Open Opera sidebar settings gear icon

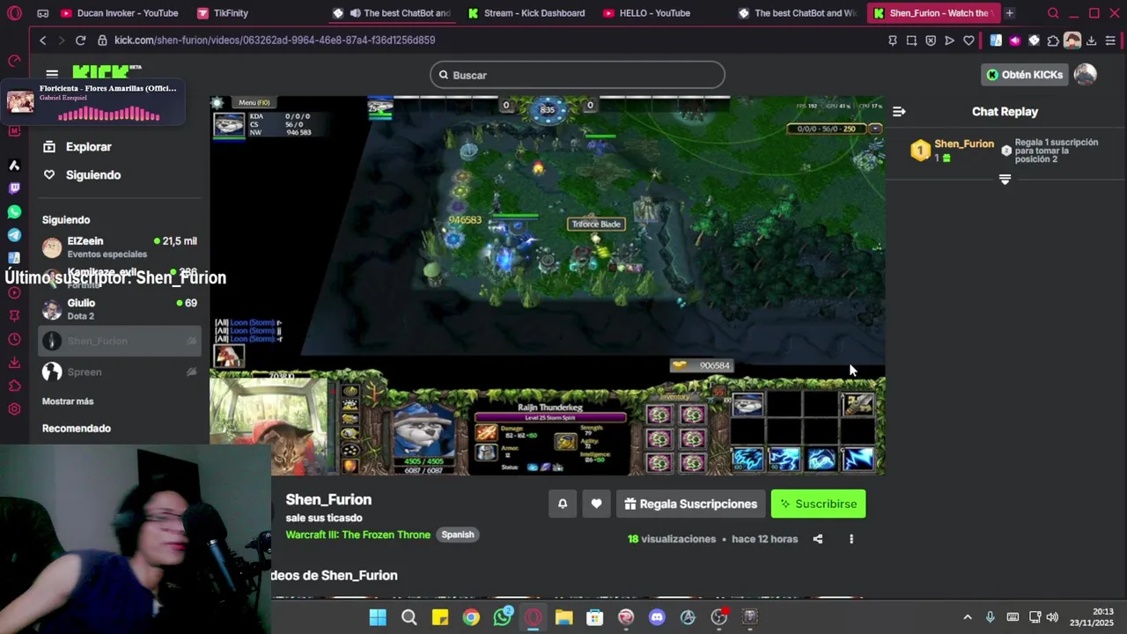[x=14, y=409]
